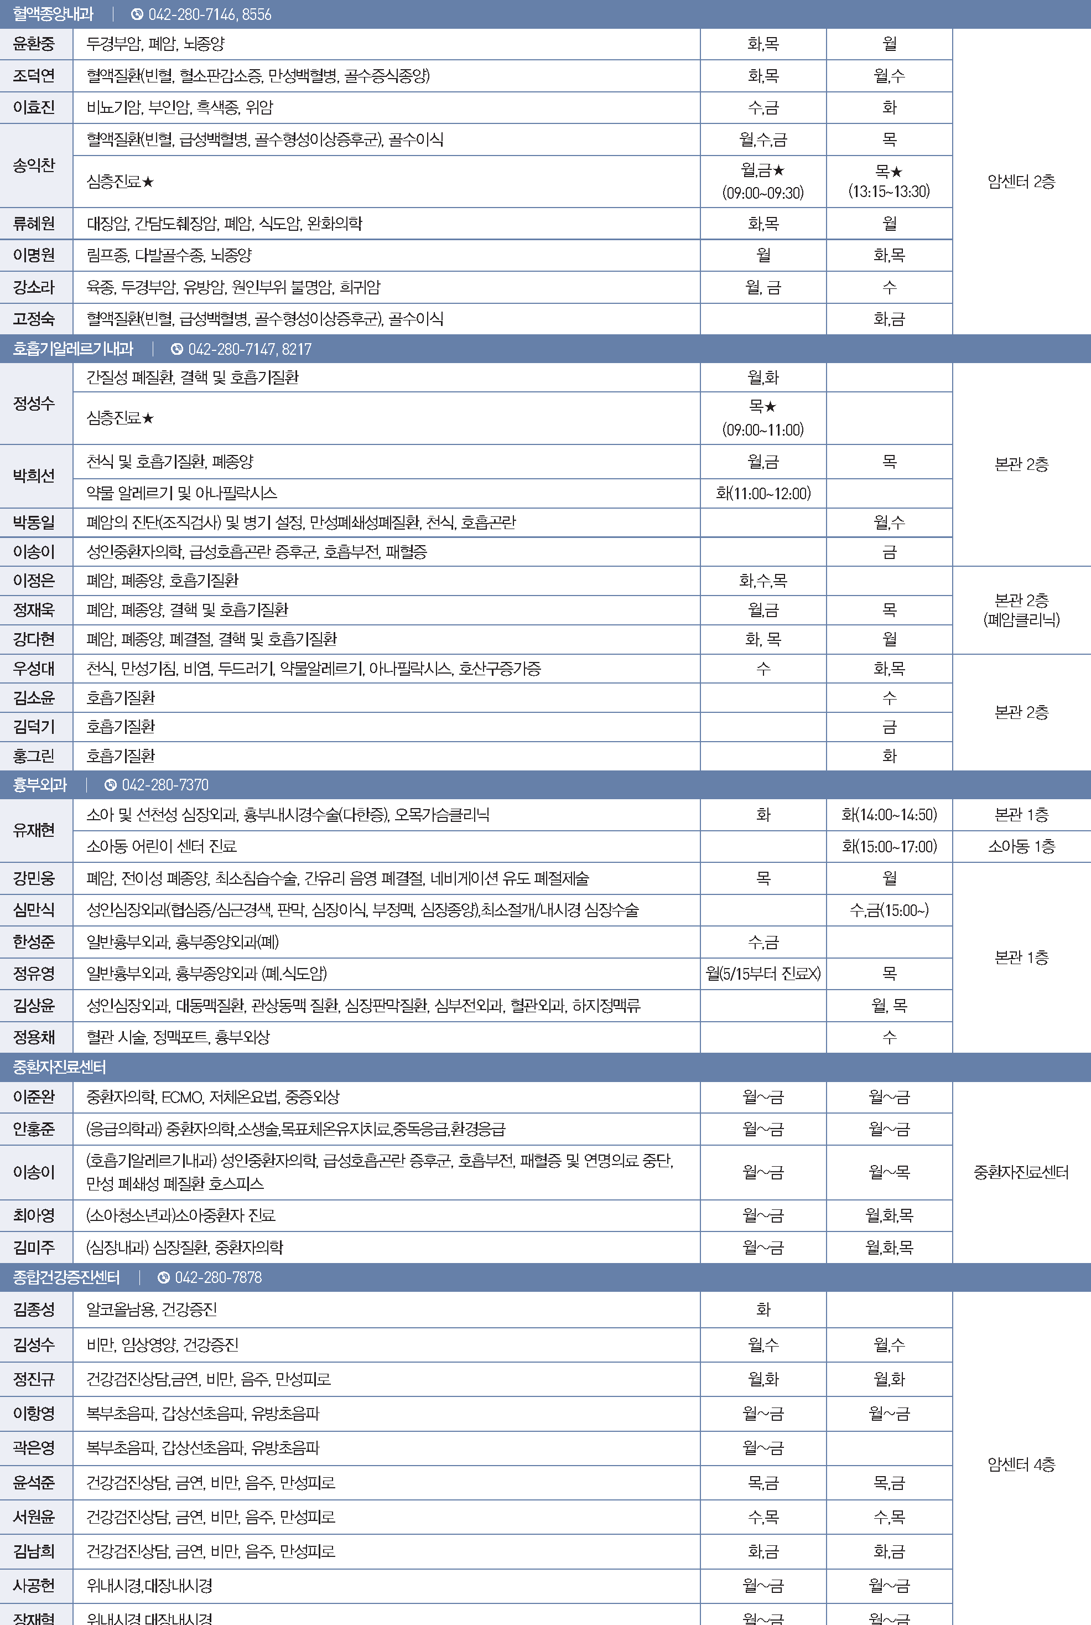Image resolution: width=1091 pixels, height=1625 pixels.
Task: Click location cell '본관 2층 (폐암클리닉)'
Action: click(1021, 610)
